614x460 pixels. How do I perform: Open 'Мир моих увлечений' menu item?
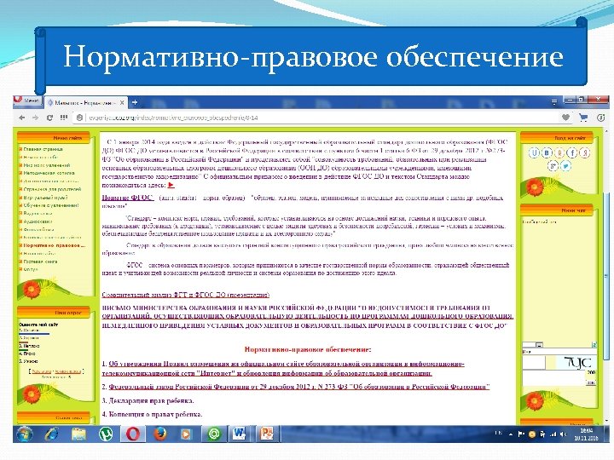tap(46, 165)
